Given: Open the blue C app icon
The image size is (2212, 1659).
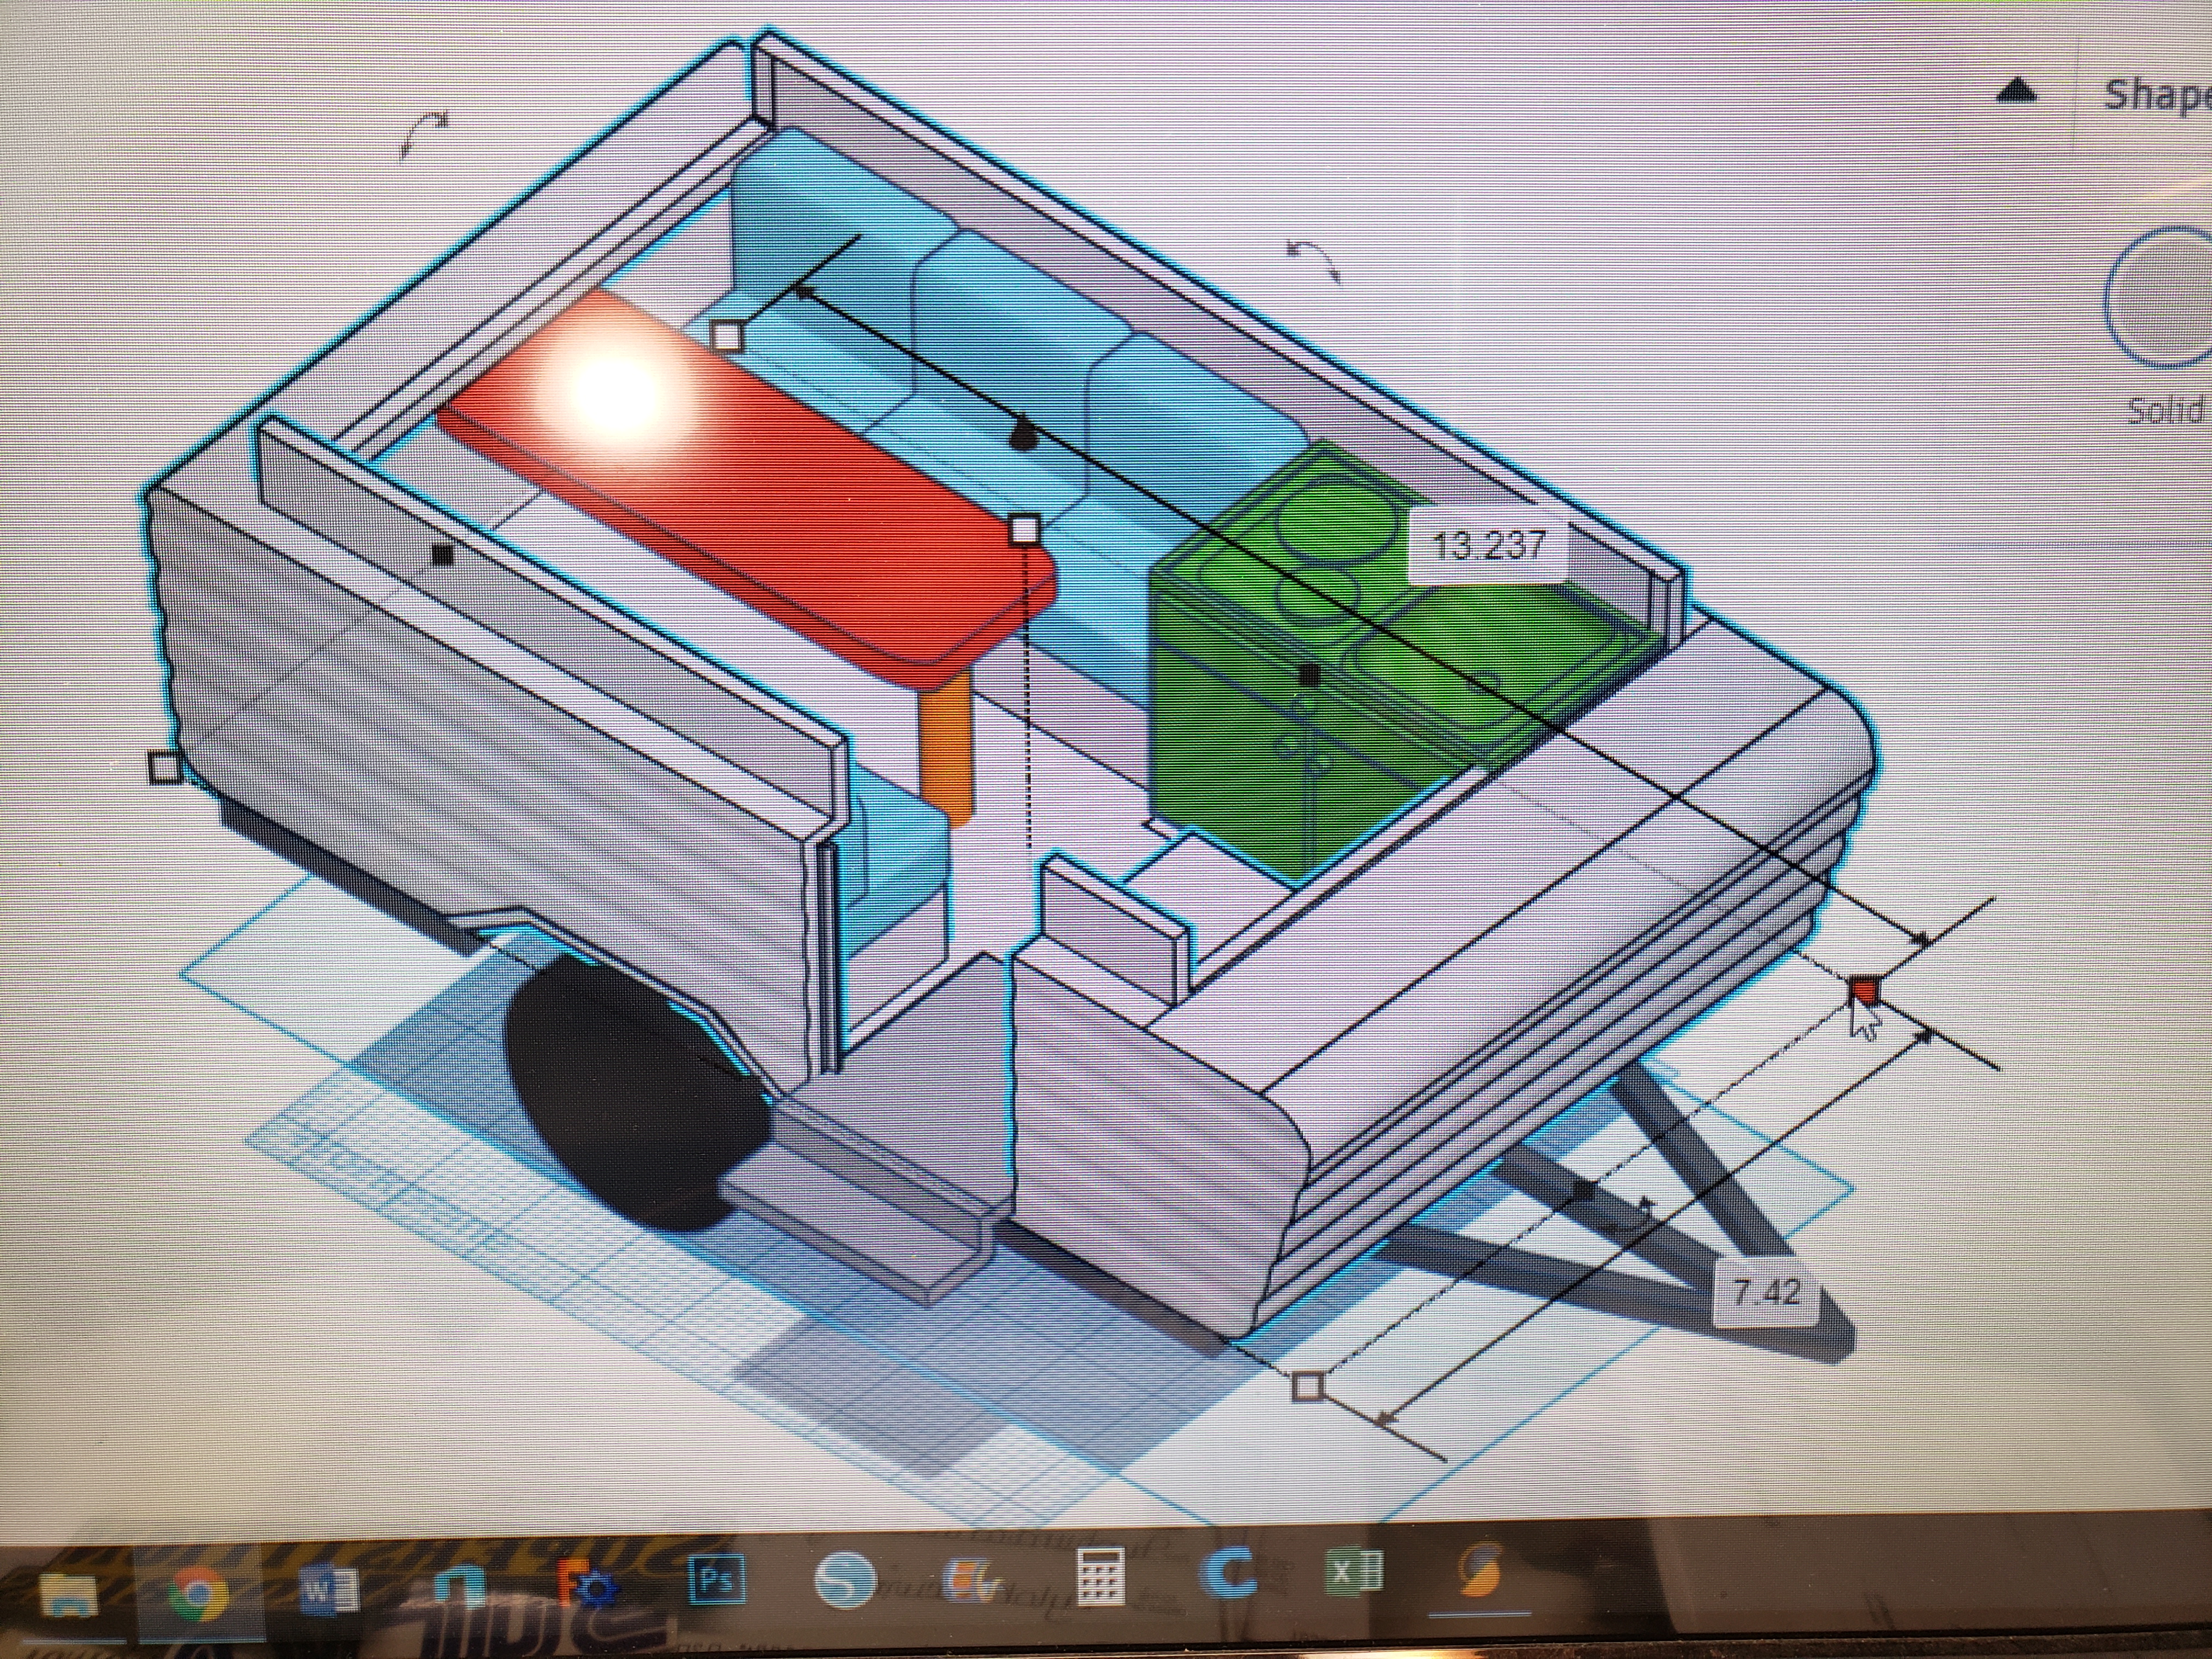Looking at the screenshot, I should coord(1229,1574).
